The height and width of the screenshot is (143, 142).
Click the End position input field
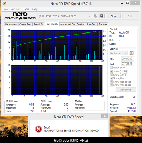(x=128, y=64)
